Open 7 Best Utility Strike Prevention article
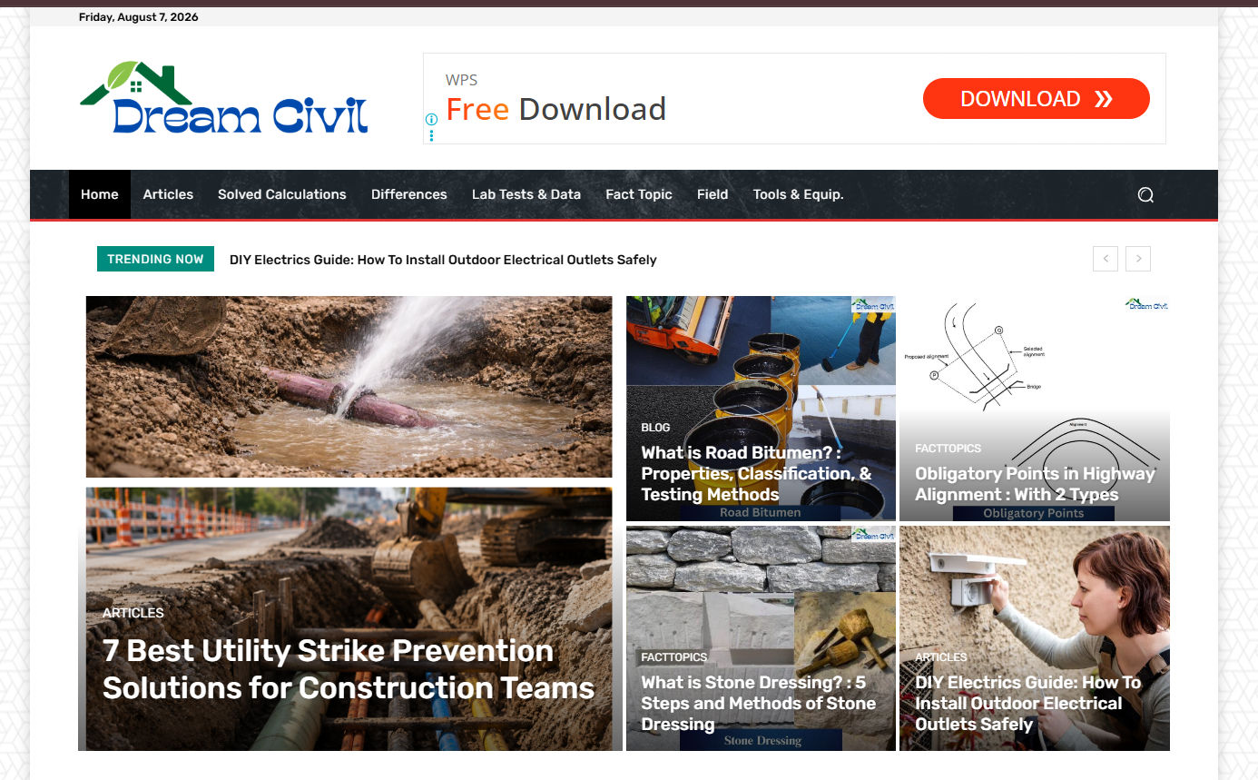The width and height of the screenshot is (1258, 780). 349,669
